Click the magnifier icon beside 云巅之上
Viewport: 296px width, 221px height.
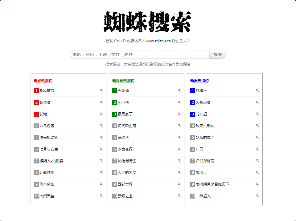179,196
